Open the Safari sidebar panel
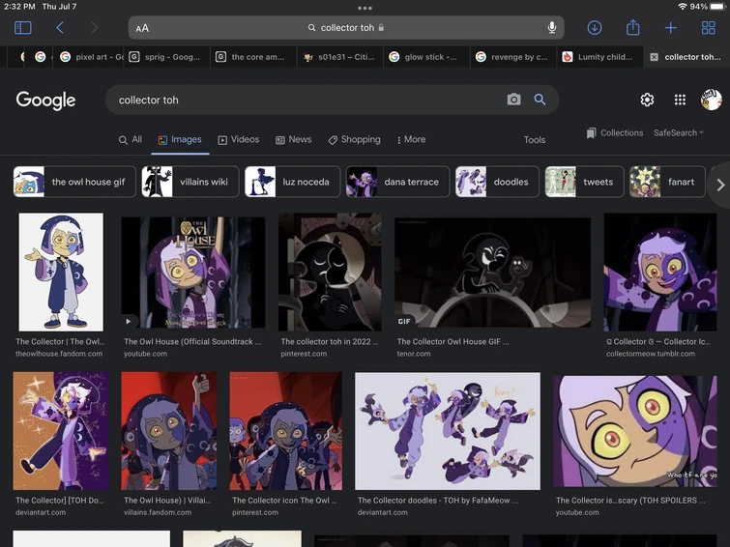The height and width of the screenshot is (547, 730). click(22, 28)
